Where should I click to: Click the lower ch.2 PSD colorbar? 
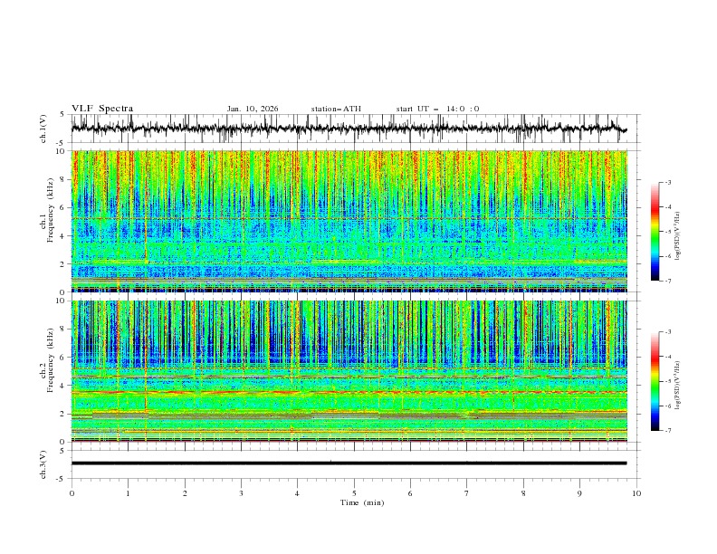(655, 381)
